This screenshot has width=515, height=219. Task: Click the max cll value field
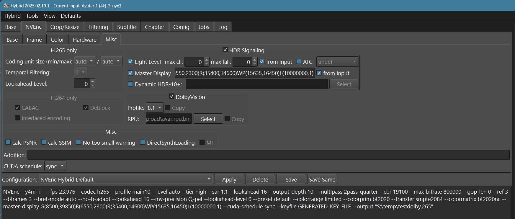(194, 62)
